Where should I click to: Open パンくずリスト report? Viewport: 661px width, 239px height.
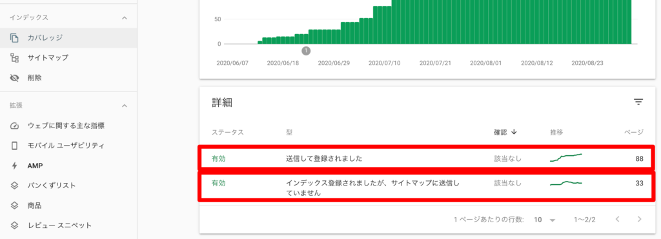click(68, 186)
